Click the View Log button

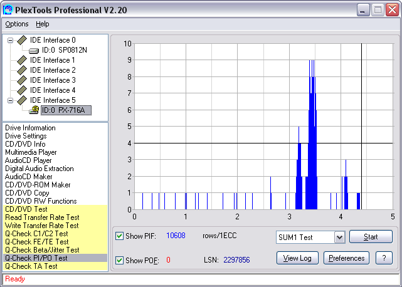click(x=297, y=258)
